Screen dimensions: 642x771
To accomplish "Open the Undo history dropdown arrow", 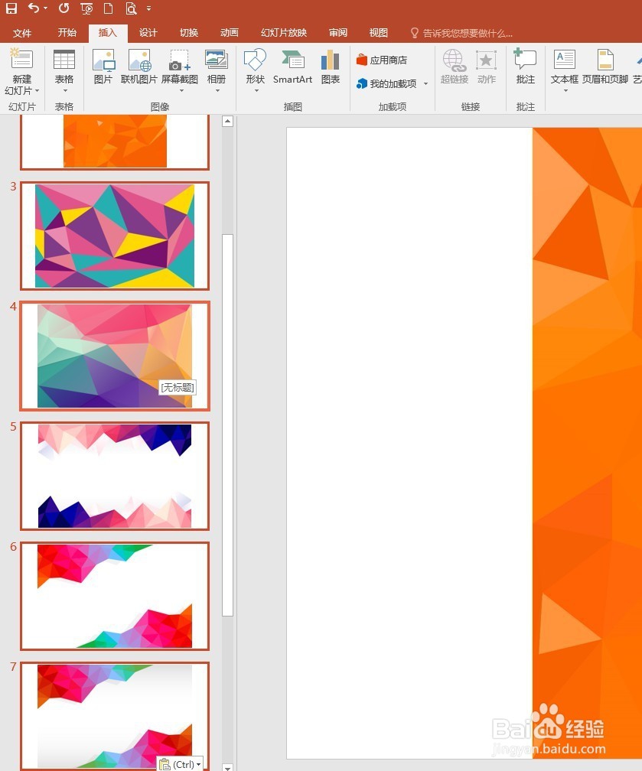I will [x=46, y=8].
